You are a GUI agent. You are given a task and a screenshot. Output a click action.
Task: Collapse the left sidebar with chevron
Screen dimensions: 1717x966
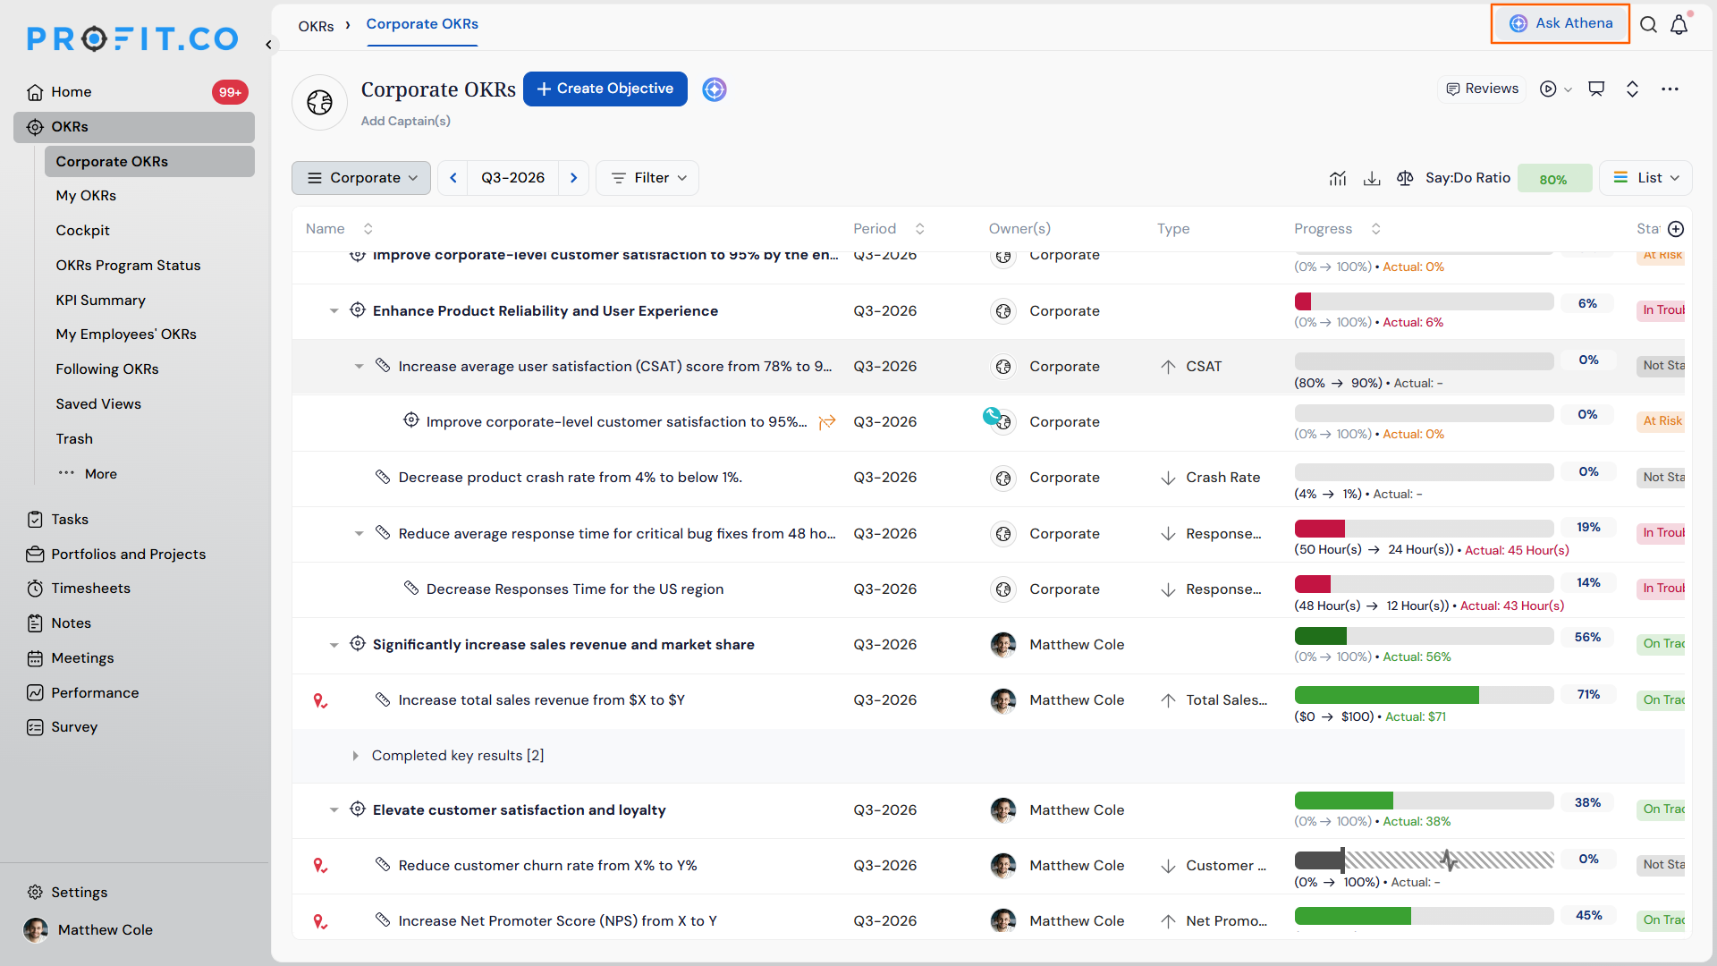tap(268, 44)
